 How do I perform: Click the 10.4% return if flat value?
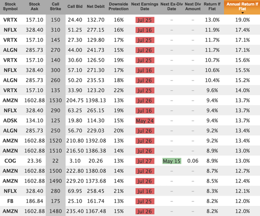point(212,80)
